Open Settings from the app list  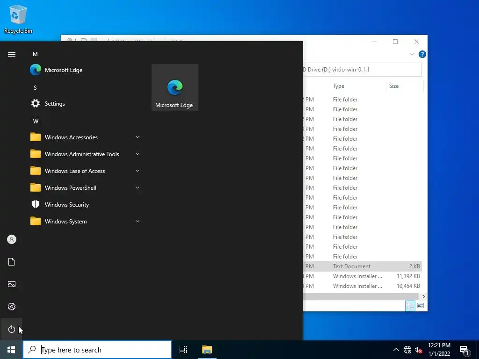coord(86,103)
